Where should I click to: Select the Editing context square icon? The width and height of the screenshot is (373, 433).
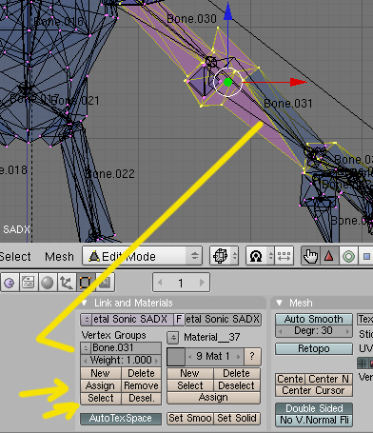point(86,283)
